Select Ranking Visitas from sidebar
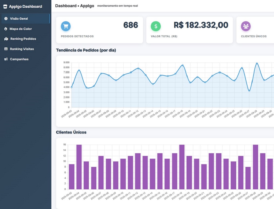The width and height of the screenshot is (274, 209). pyautogui.click(x=22, y=49)
